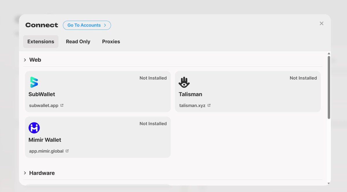The height and width of the screenshot is (192, 347).
Task: Click the SubWallet logo icon
Action: point(34,82)
